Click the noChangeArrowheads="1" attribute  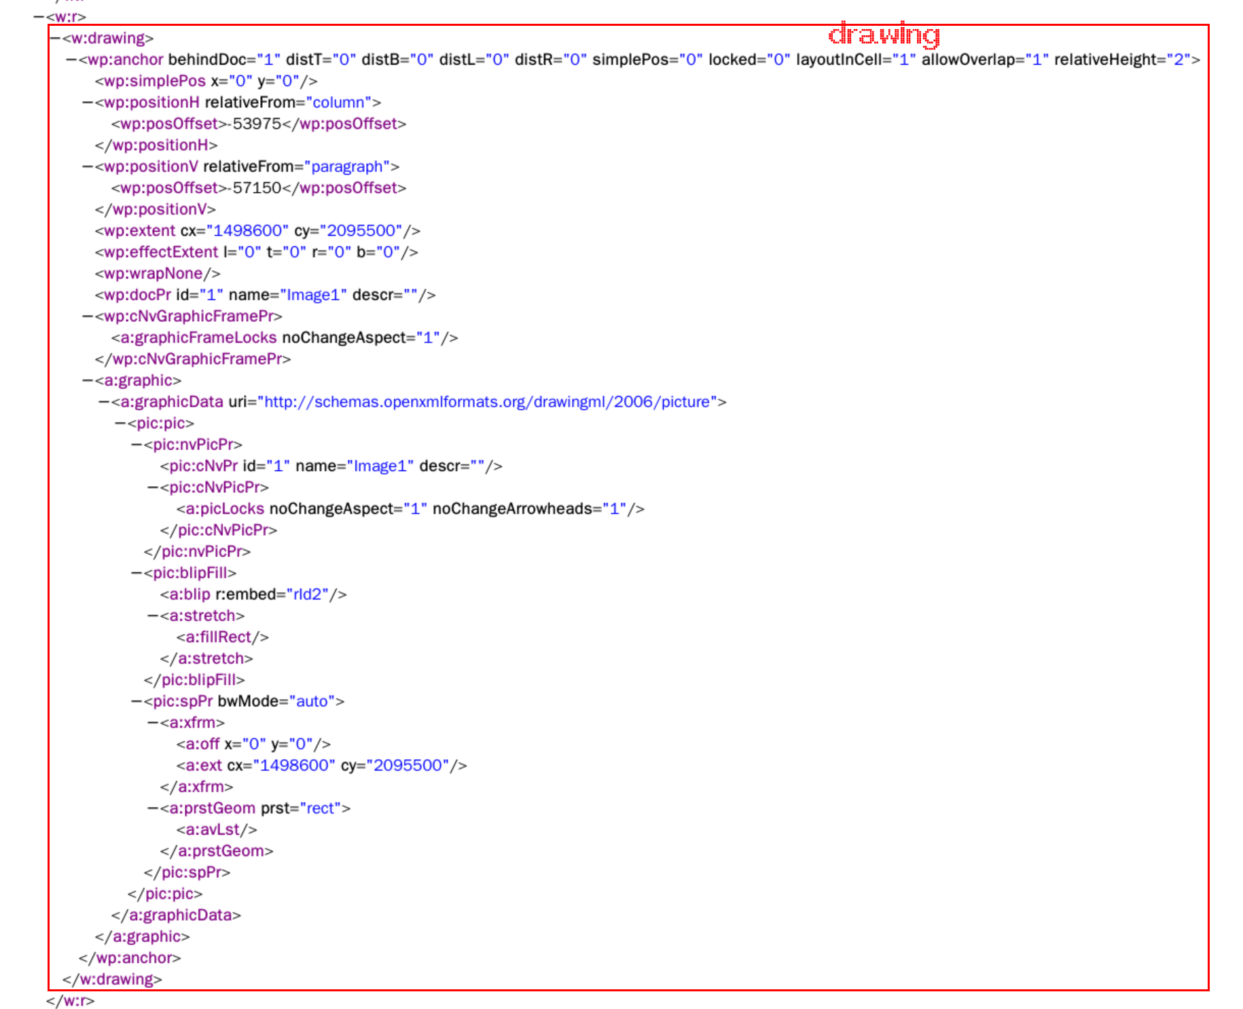(x=530, y=509)
